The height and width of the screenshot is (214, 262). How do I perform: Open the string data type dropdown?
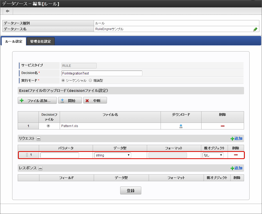click(x=113, y=155)
